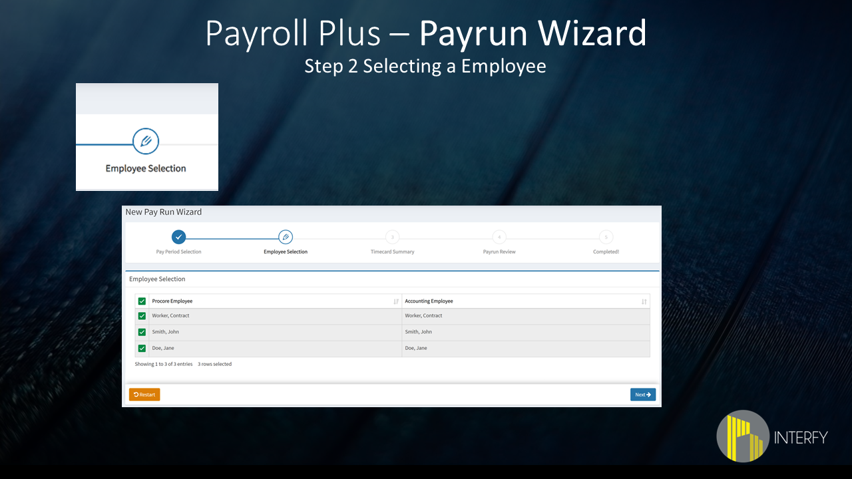Click the '3 rows selected' status text

[214, 365]
